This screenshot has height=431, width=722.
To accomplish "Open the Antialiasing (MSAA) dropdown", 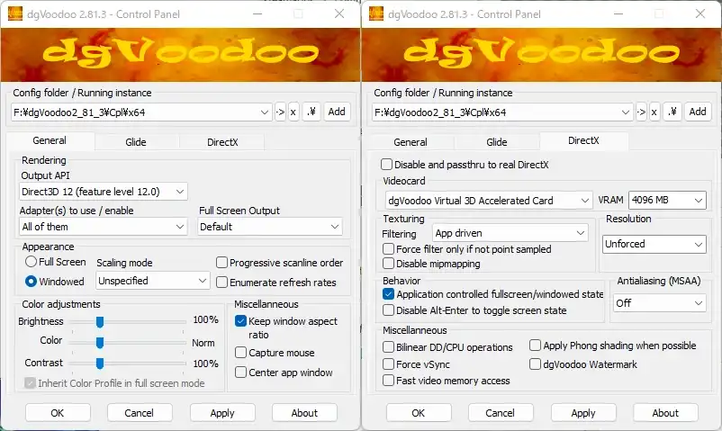I will tap(659, 303).
